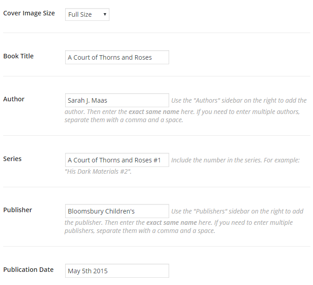This screenshot has height=285, width=313.
Task: Click "separate them with a comma" under Publisher
Action: 138,231
